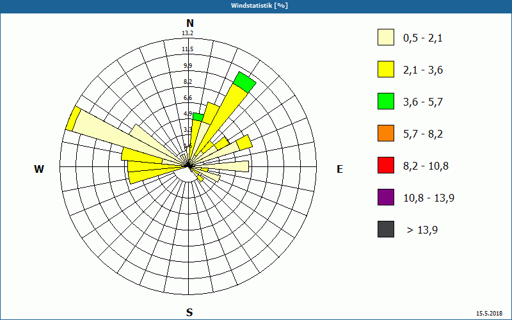Click the W compass label
Image resolution: width=512 pixels, height=320 pixels.
click(x=39, y=169)
